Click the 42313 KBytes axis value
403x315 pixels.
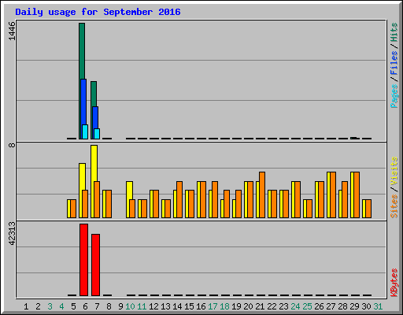pos(12,233)
